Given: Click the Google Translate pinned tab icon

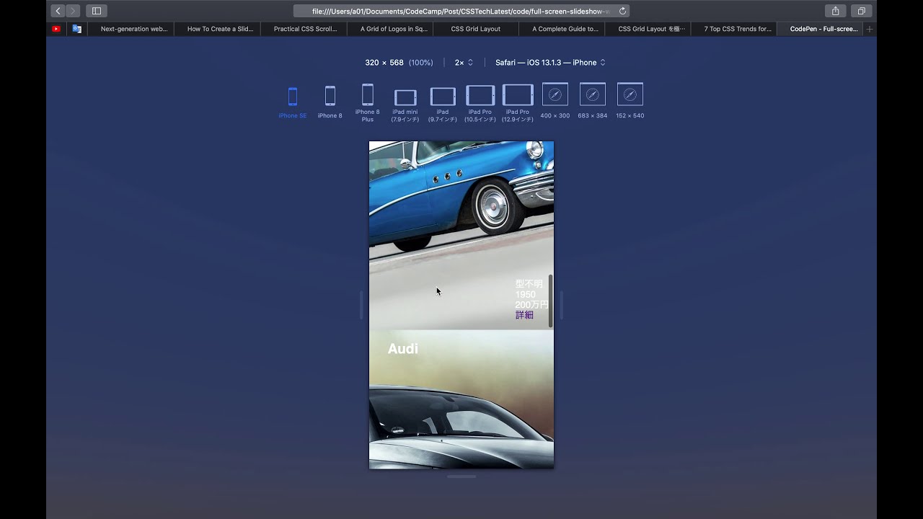Looking at the screenshot, I should point(76,29).
